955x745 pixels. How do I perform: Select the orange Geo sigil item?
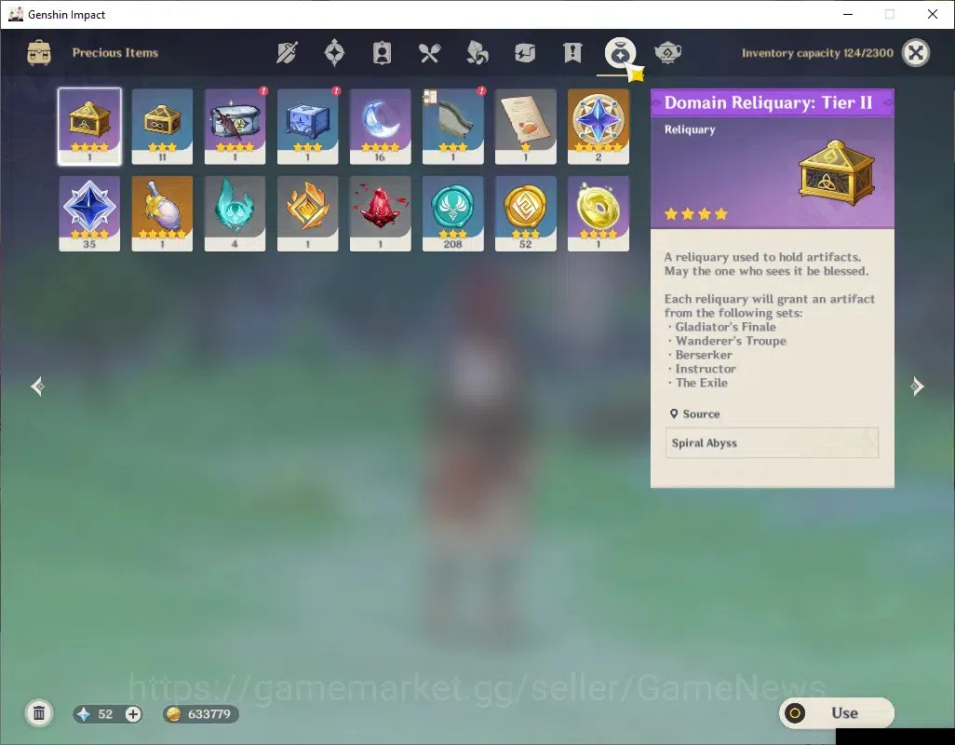[307, 214]
